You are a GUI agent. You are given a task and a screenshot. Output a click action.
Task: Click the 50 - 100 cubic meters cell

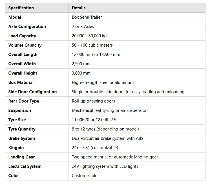92,45
